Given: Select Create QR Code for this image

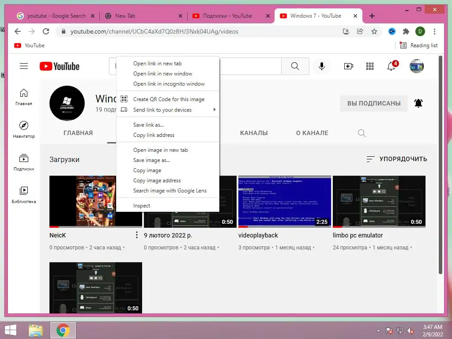Looking at the screenshot, I should (x=168, y=99).
